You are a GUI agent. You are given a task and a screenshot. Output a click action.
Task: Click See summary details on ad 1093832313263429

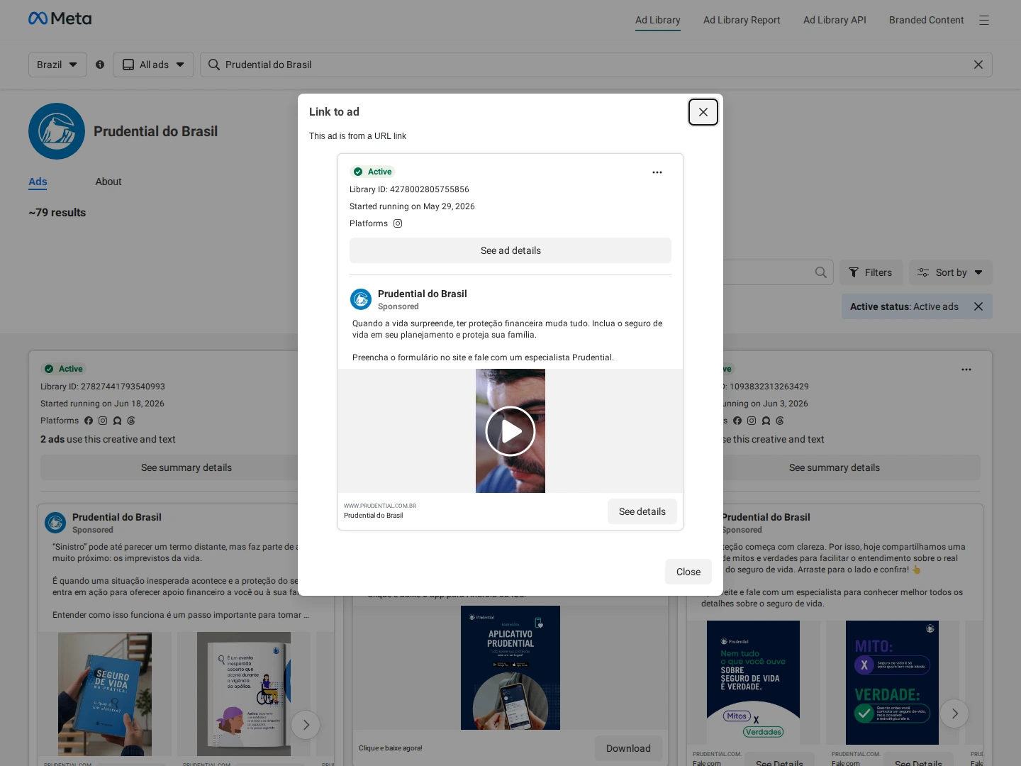835,467
